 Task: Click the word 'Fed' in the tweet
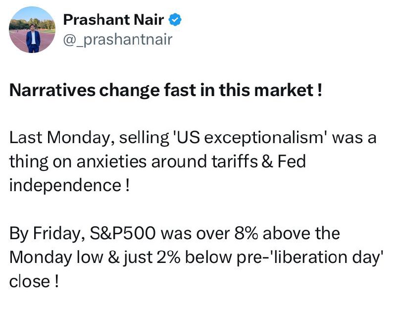click(292, 161)
